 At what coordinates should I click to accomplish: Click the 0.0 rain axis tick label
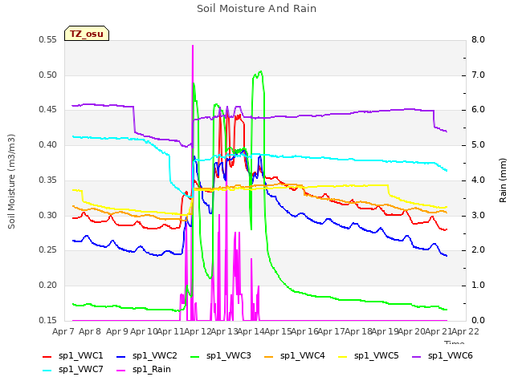(x=478, y=320)
